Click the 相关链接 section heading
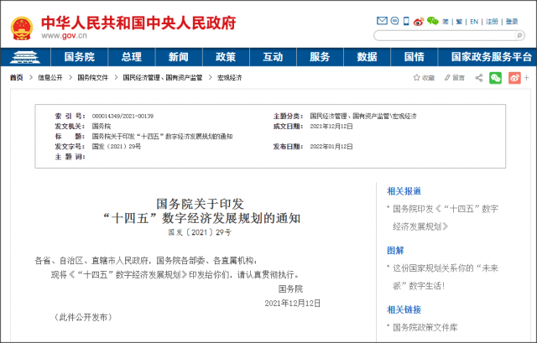The height and width of the screenshot is (343, 537). (404, 309)
